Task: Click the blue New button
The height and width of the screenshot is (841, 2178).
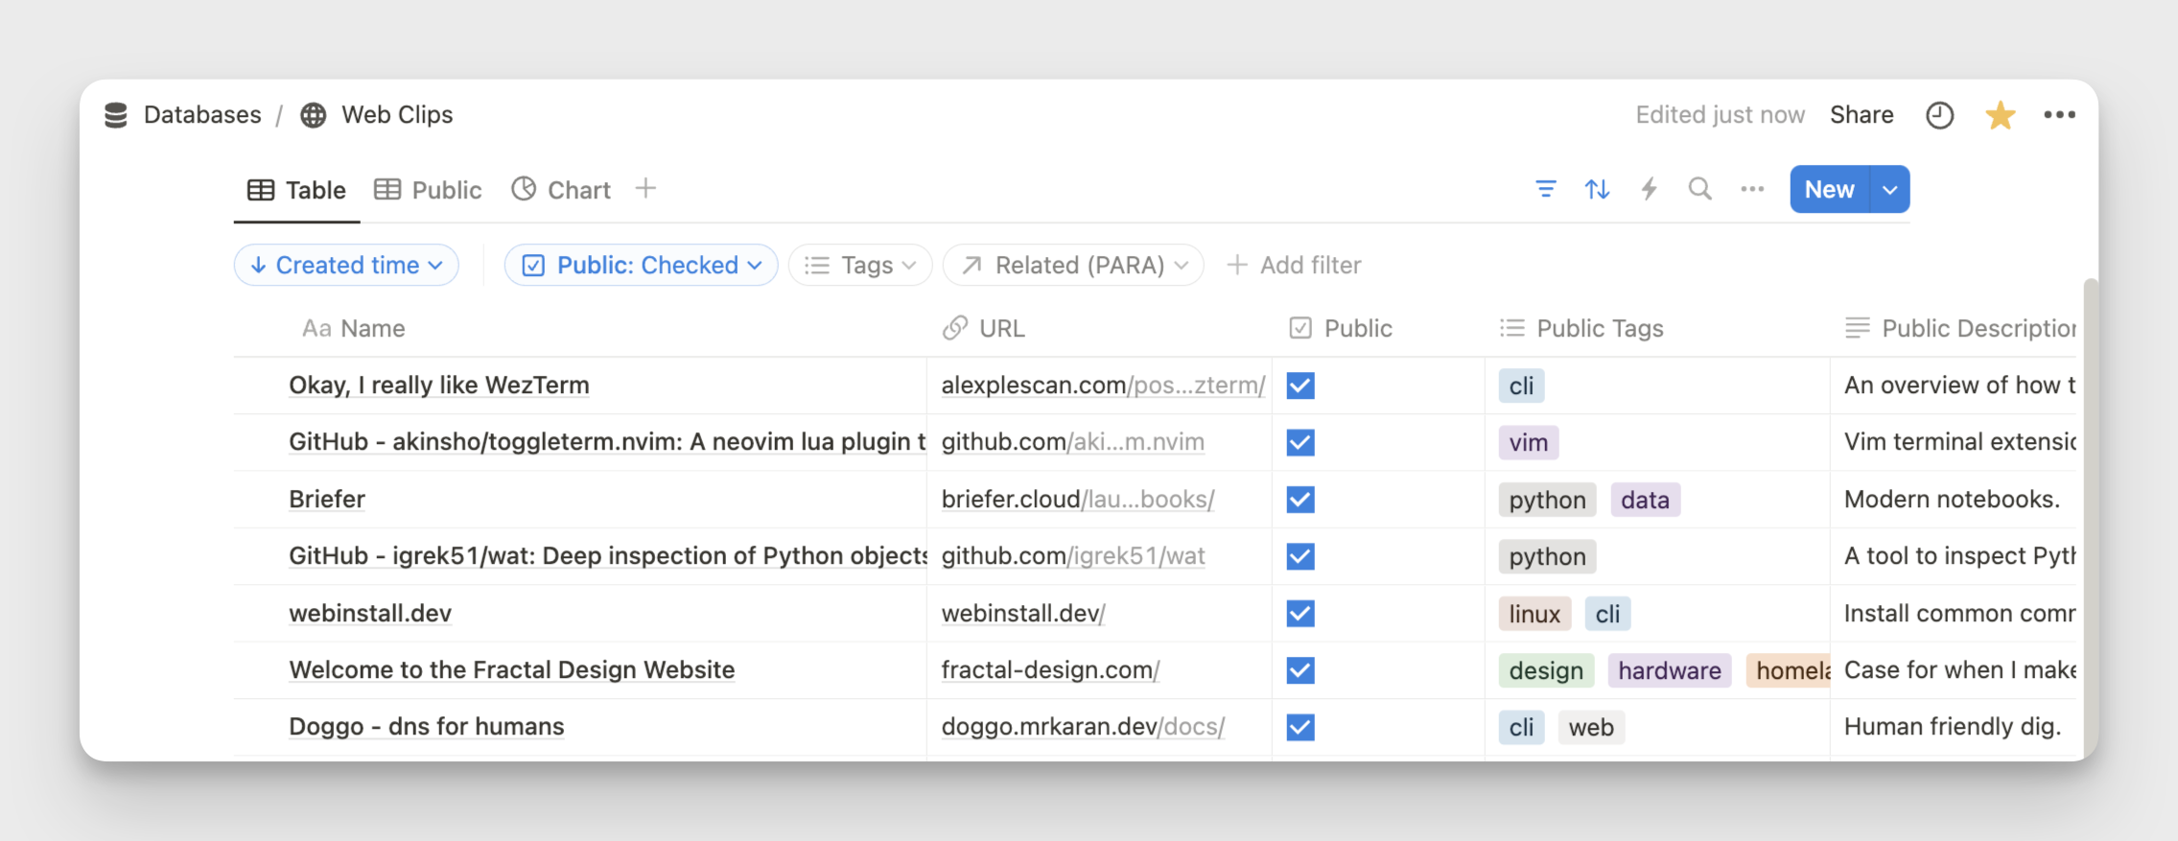Action: (1829, 189)
